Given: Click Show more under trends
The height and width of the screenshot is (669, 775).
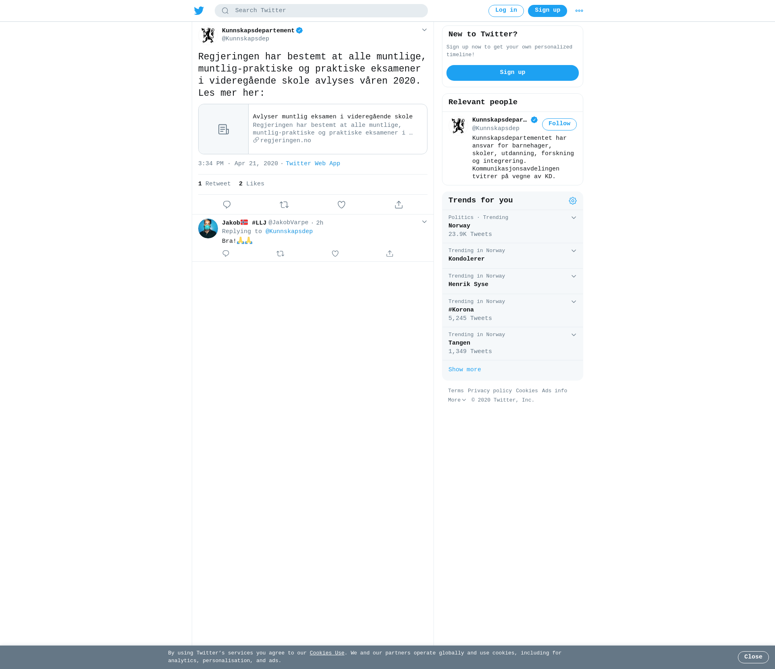Looking at the screenshot, I should coord(465,370).
